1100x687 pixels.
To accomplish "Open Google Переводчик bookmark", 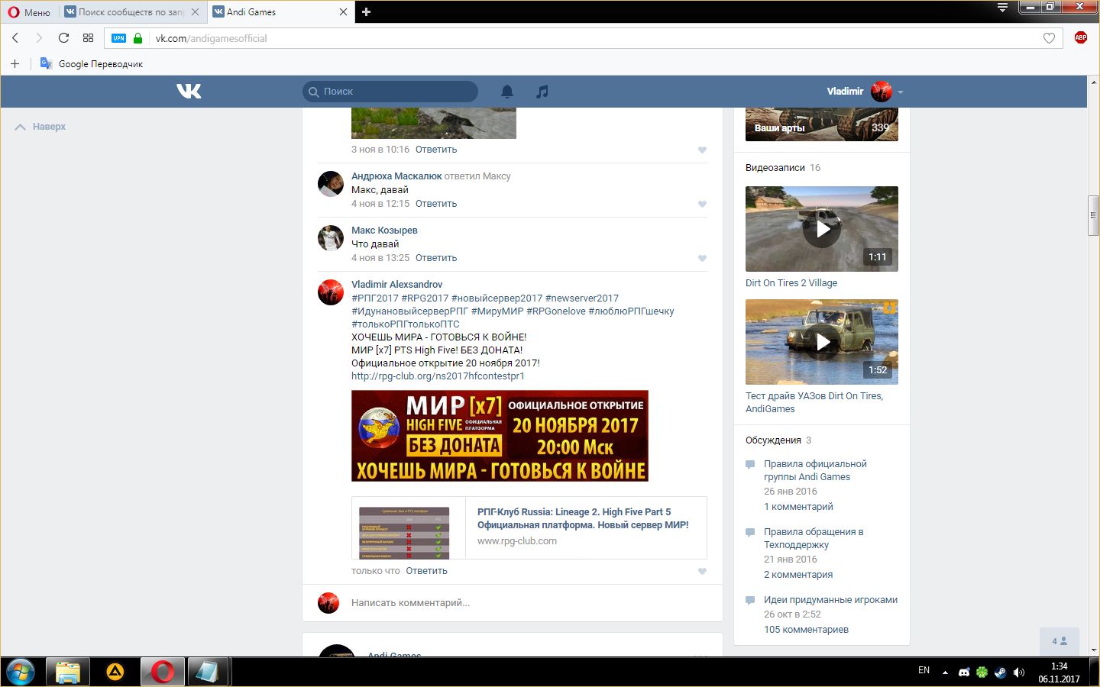I will tap(92, 64).
